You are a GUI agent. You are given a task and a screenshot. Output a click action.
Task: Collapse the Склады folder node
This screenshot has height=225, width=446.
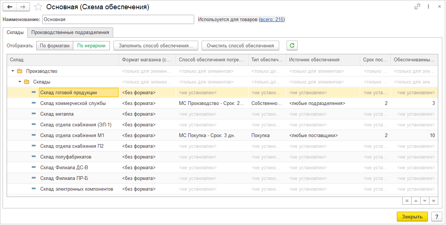coord(20,82)
